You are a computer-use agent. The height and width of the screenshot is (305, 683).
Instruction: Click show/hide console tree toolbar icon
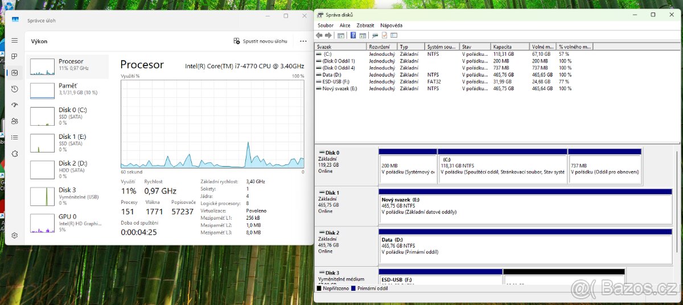point(341,35)
